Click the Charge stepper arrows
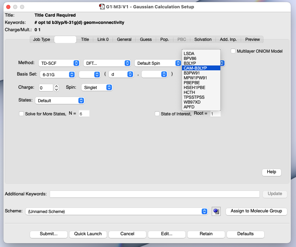296x247 pixels. (56, 88)
